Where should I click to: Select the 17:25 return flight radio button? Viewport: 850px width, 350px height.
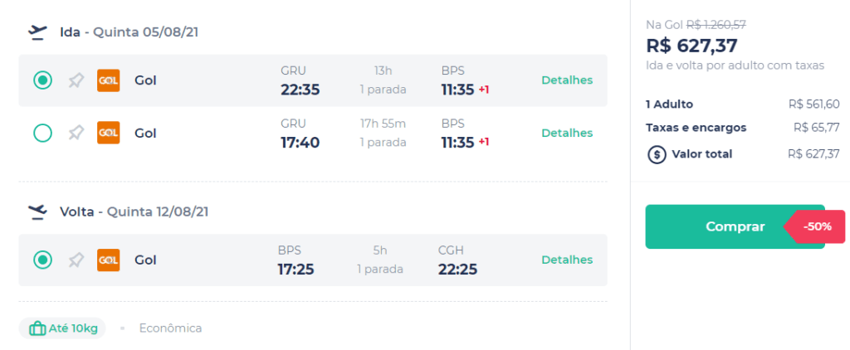43,260
